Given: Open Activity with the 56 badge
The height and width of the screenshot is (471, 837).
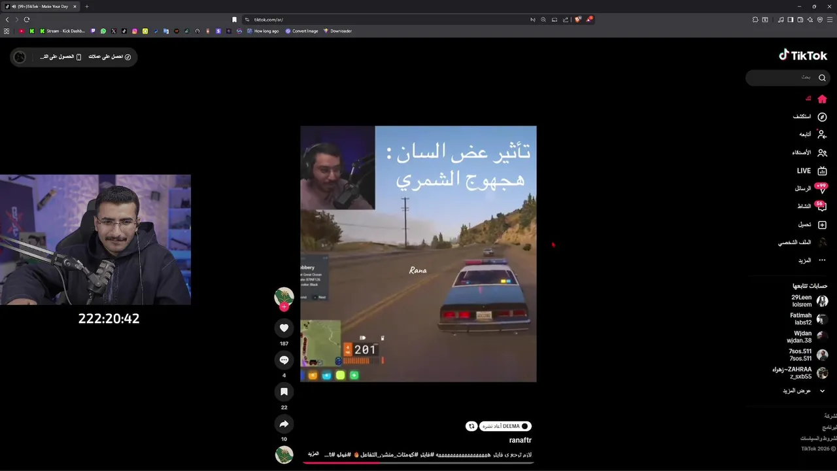Looking at the screenshot, I should click(x=821, y=206).
